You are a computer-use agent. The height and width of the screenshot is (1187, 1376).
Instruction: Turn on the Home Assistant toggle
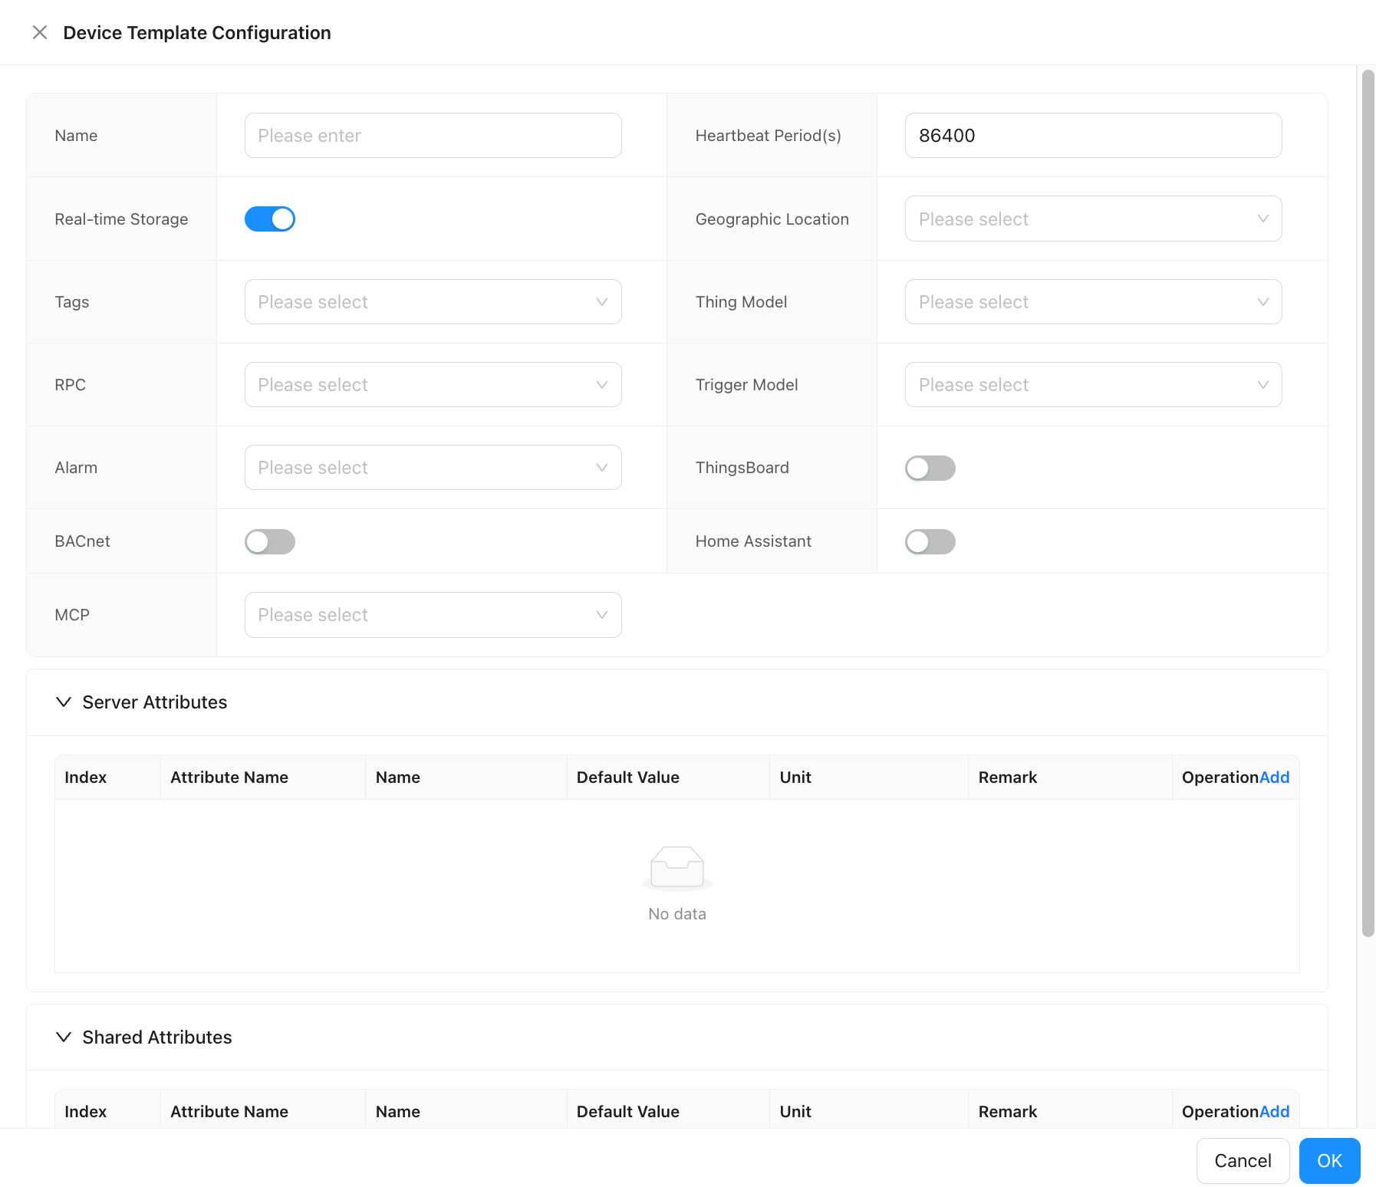930,541
